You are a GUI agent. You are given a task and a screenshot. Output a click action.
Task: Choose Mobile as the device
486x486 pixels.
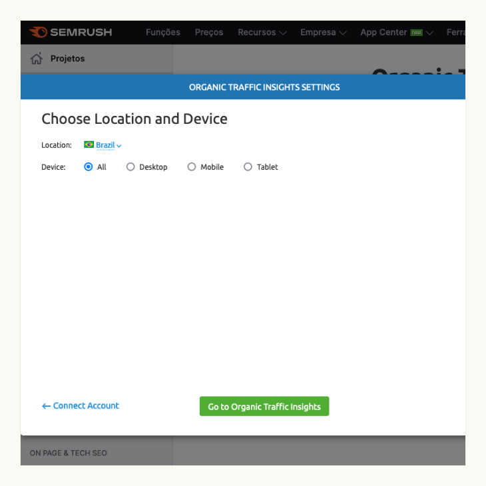point(192,166)
